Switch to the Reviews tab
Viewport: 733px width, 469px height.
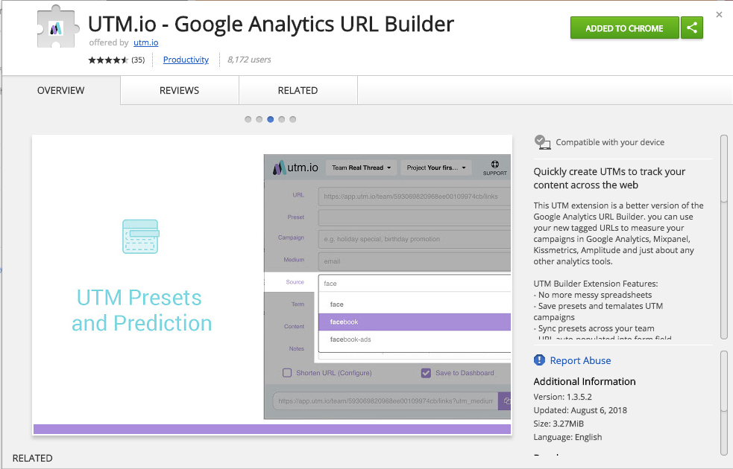(x=180, y=91)
